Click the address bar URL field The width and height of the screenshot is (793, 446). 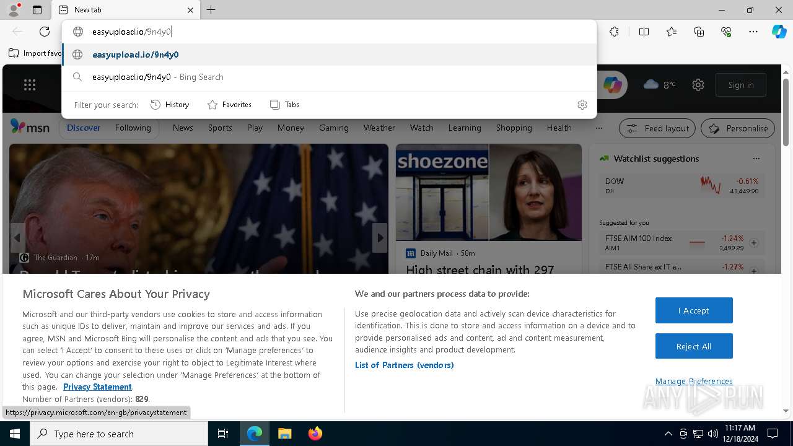[329, 32]
